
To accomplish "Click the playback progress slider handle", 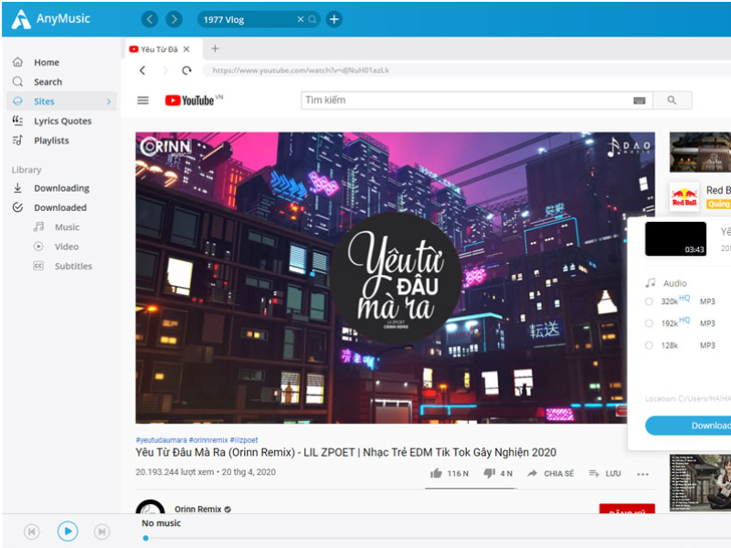I will 146,538.
